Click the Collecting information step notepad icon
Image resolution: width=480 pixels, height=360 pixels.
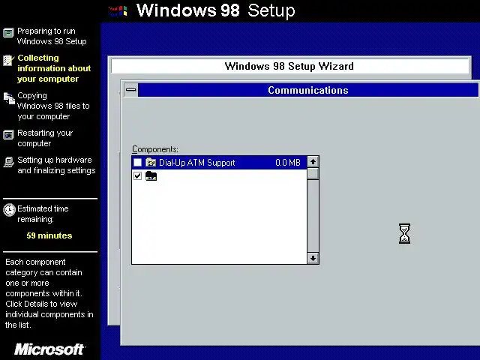(9, 60)
